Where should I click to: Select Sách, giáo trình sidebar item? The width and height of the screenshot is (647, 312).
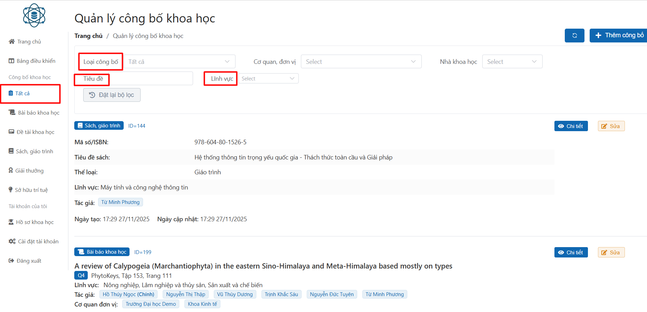tap(34, 152)
